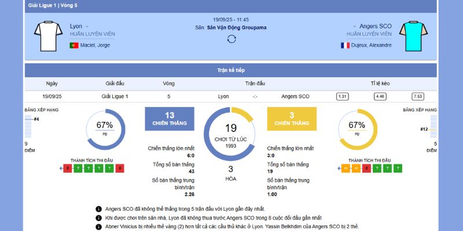Click the Lyon white jersey icon
This screenshot has width=463, height=231.
point(49,35)
